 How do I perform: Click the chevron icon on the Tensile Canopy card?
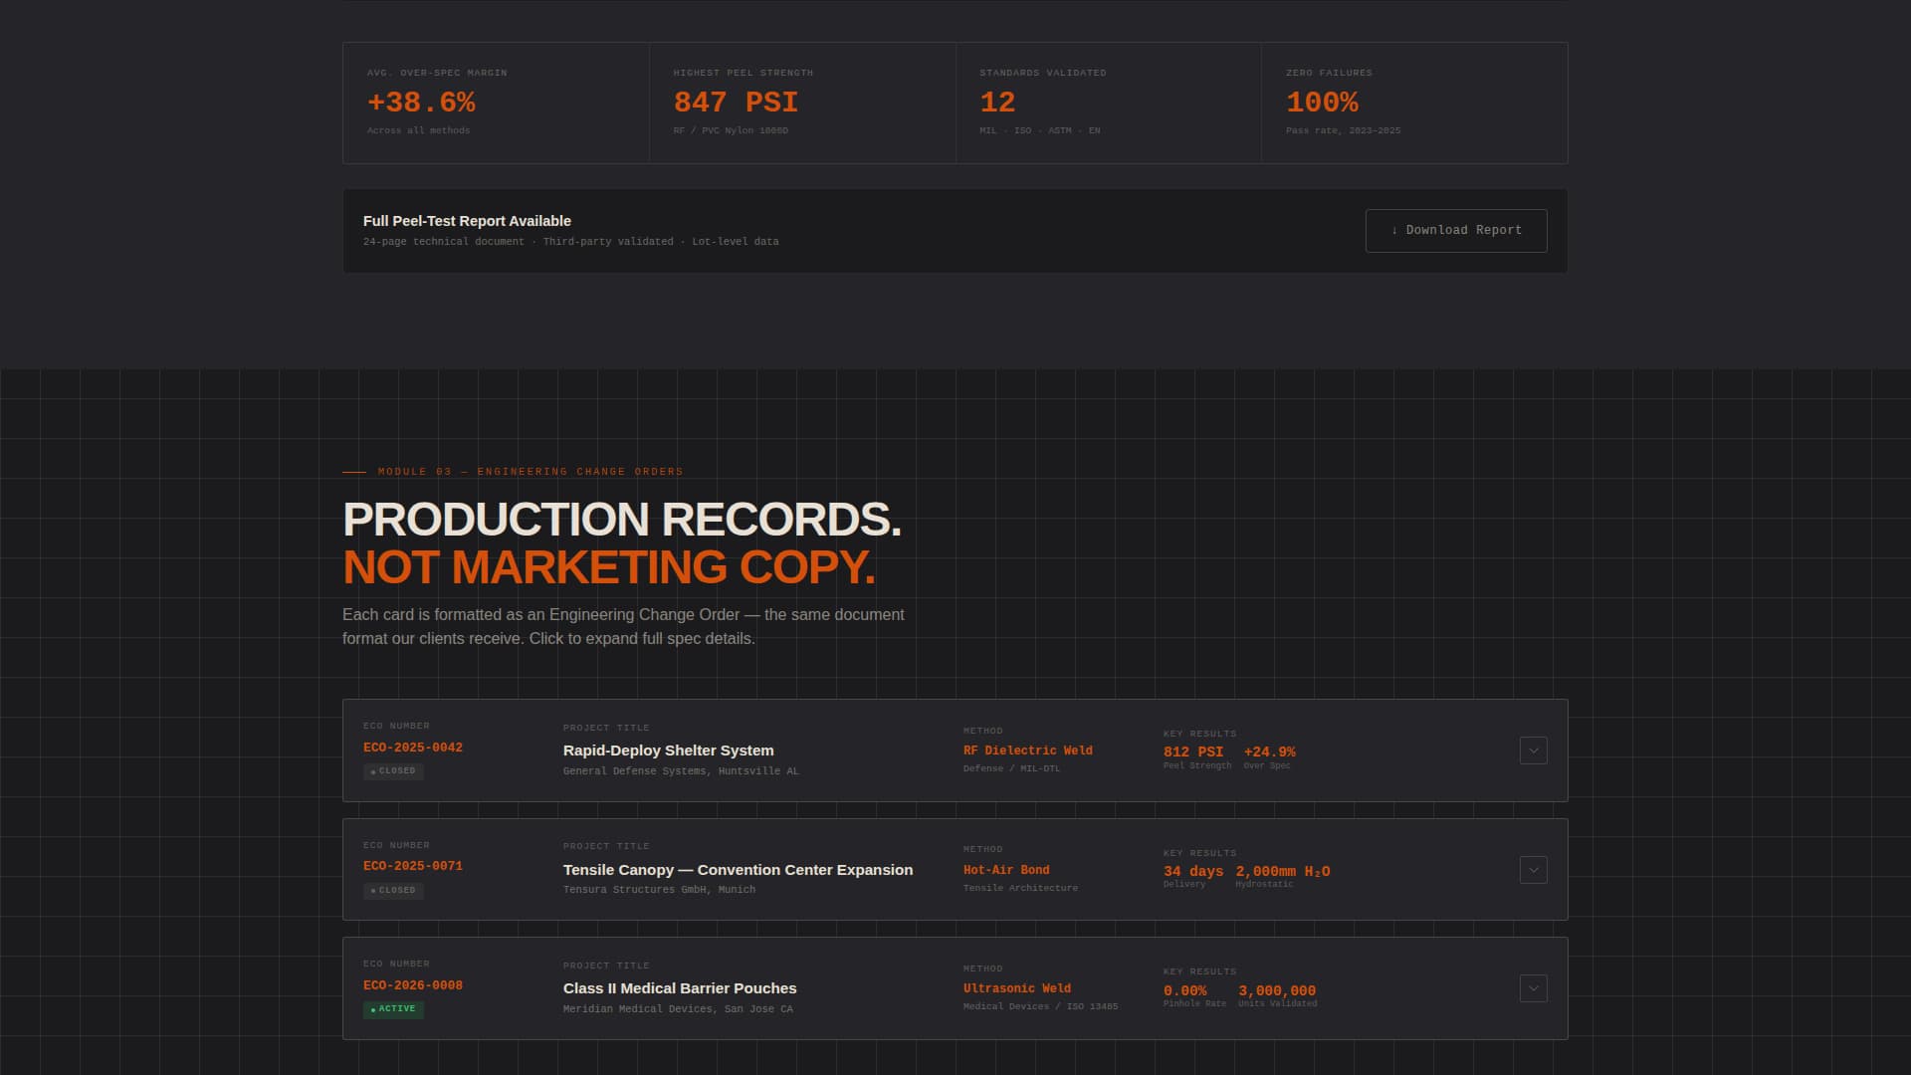click(x=1533, y=870)
